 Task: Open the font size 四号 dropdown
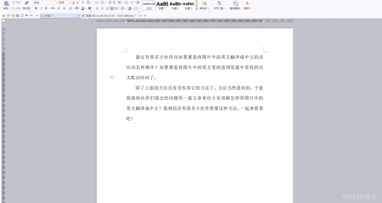(x=65, y=3)
